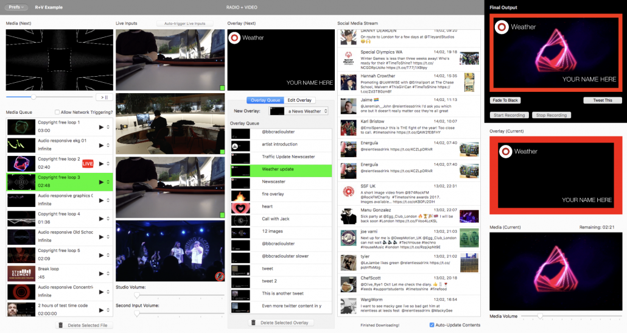
Task: Play Audio responsive ekg 01
Action: pyautogui.click(x=101, y=145)
